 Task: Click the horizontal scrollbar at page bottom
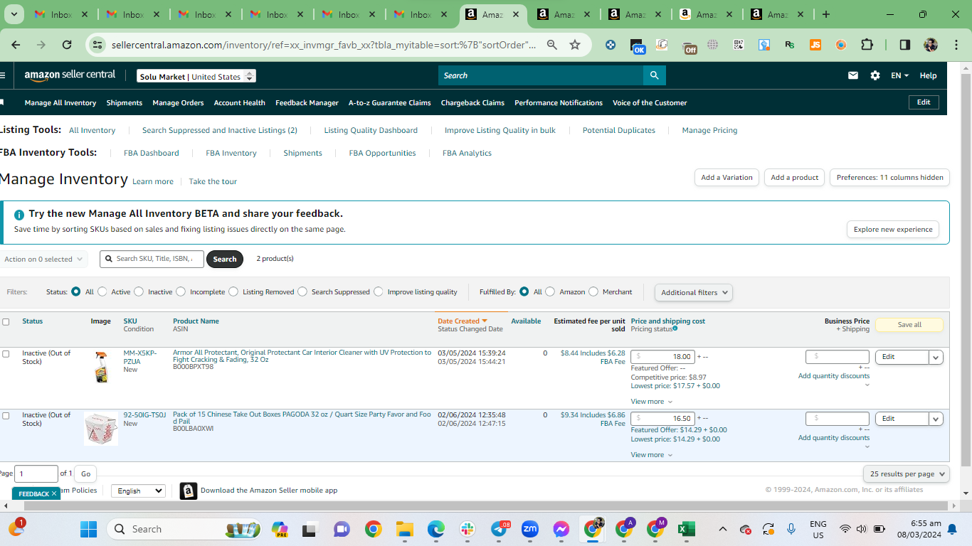click(x=486, y=505)
